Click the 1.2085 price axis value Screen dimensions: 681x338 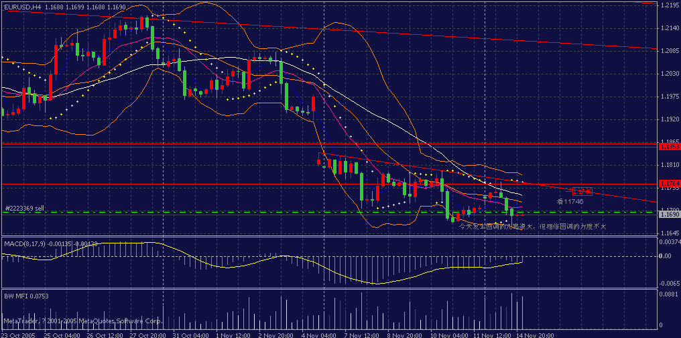[x=670, y=51]
